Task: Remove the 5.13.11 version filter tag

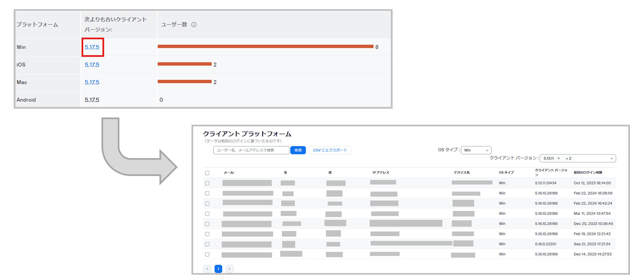Action: [558, 158]
